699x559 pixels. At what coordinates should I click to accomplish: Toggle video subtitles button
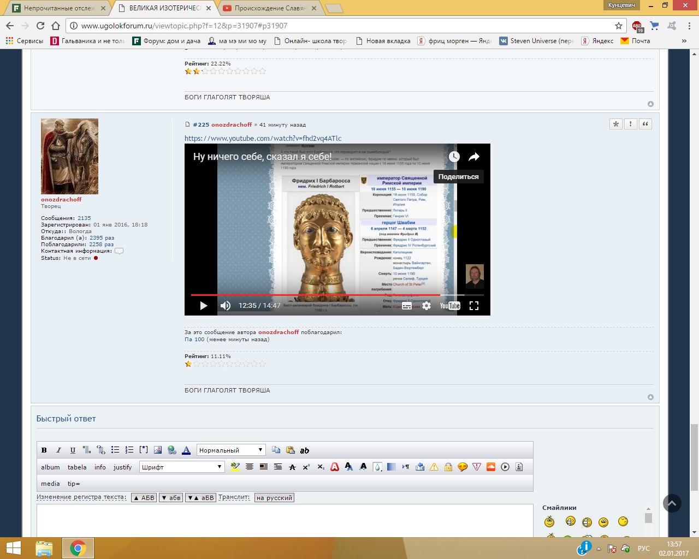[x=407, y=306]
